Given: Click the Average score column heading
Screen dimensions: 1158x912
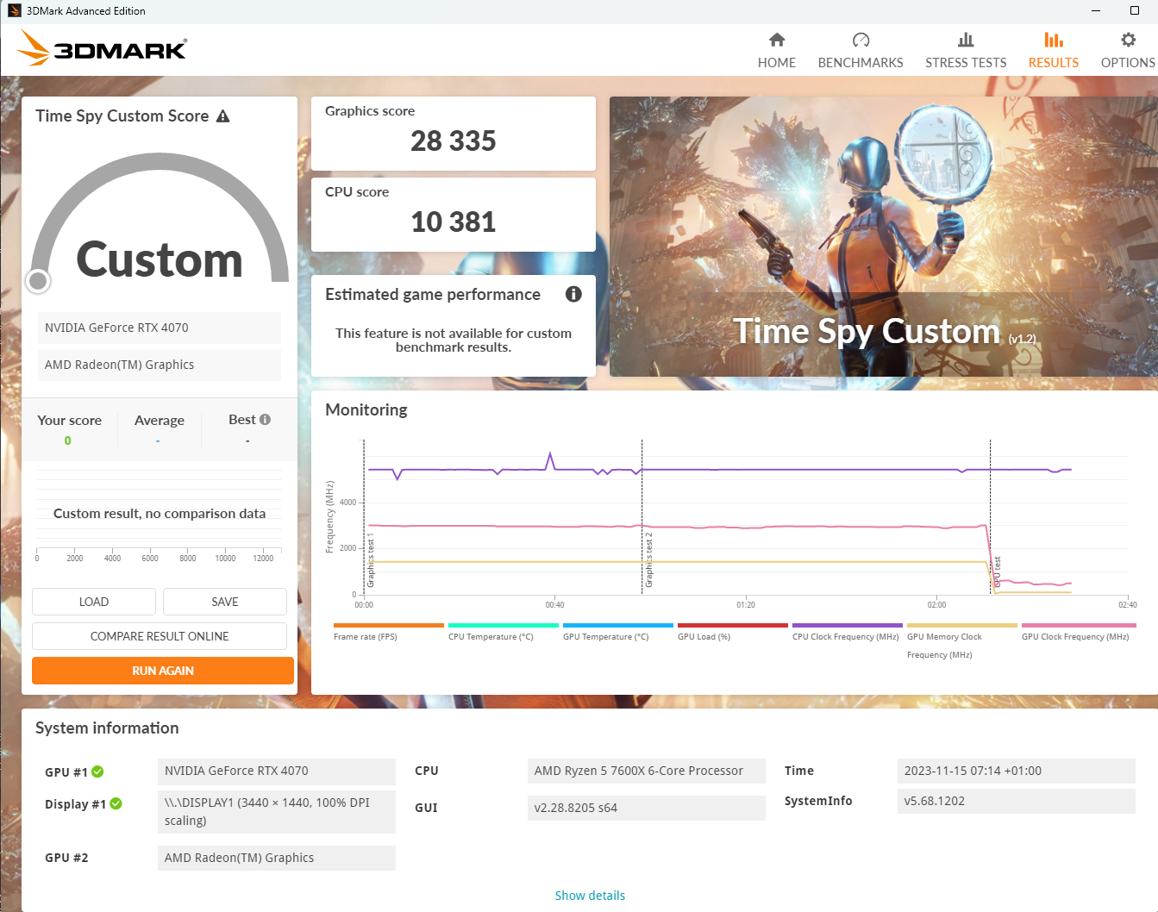Looking at the screenshot, I should [160, 421].
